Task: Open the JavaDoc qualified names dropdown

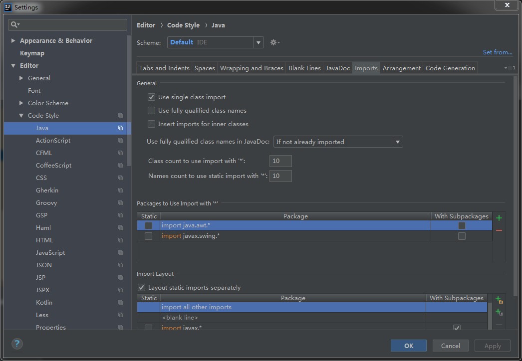Action: pos(398,142)
